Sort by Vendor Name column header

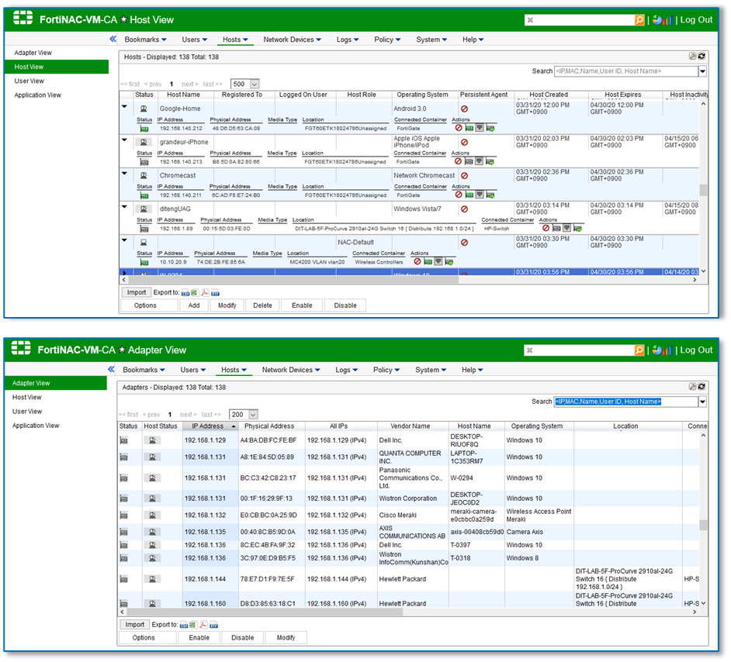click(411, 426)
